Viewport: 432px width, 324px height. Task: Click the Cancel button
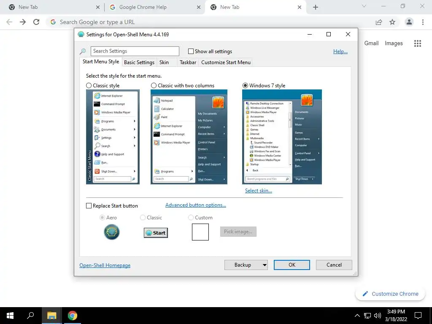[x=334, y=265]
